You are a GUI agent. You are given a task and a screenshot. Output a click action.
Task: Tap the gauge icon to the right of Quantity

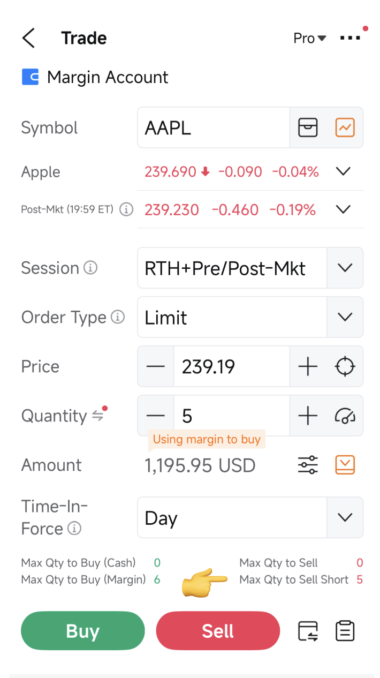pyautogui.click(x=345, y=416)
